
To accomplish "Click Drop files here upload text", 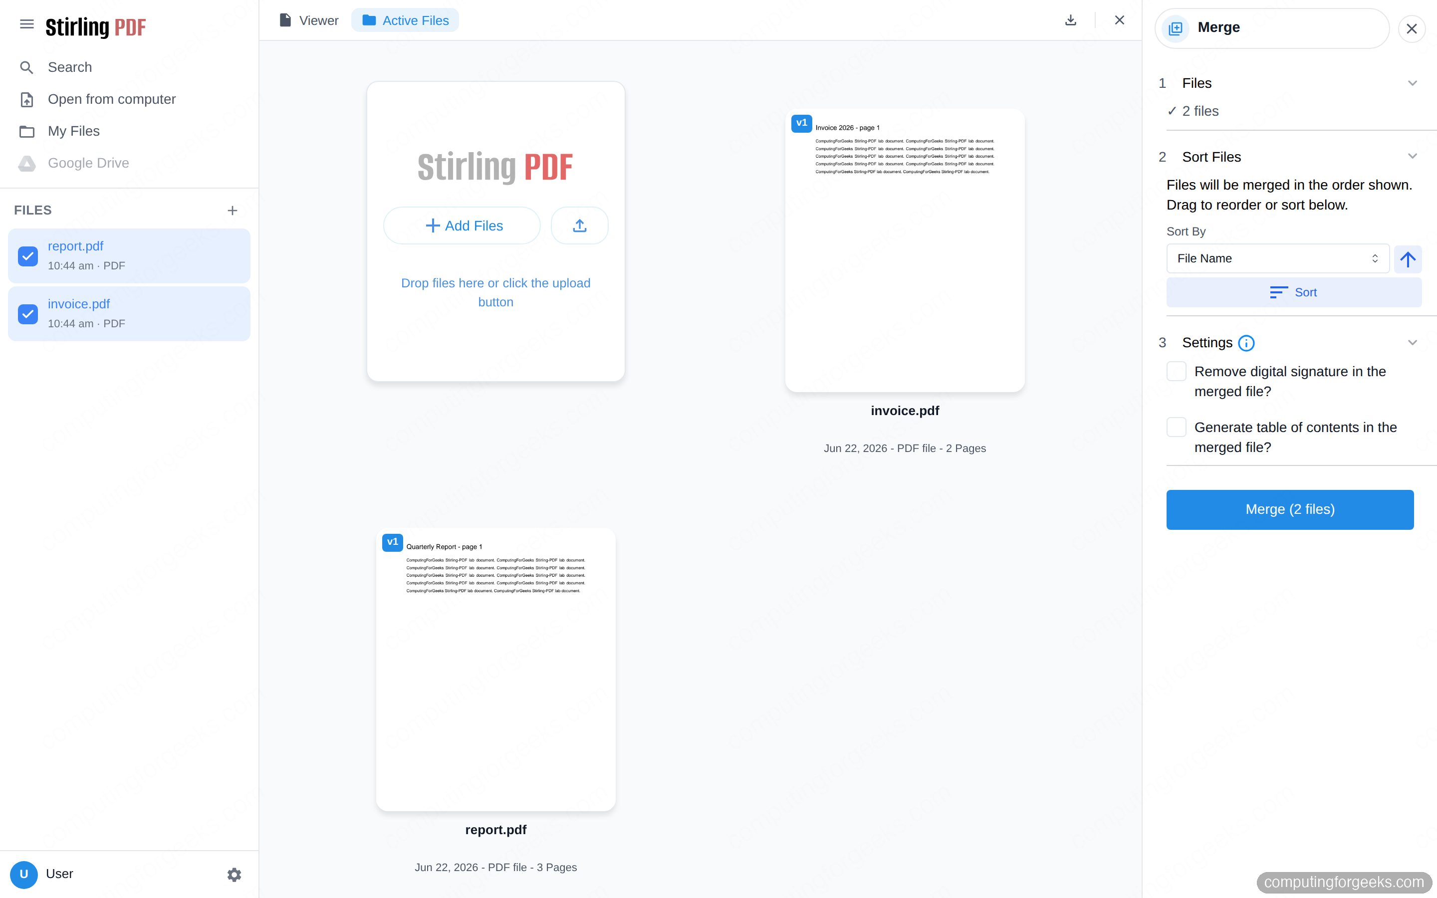I will tap(496, 292).
